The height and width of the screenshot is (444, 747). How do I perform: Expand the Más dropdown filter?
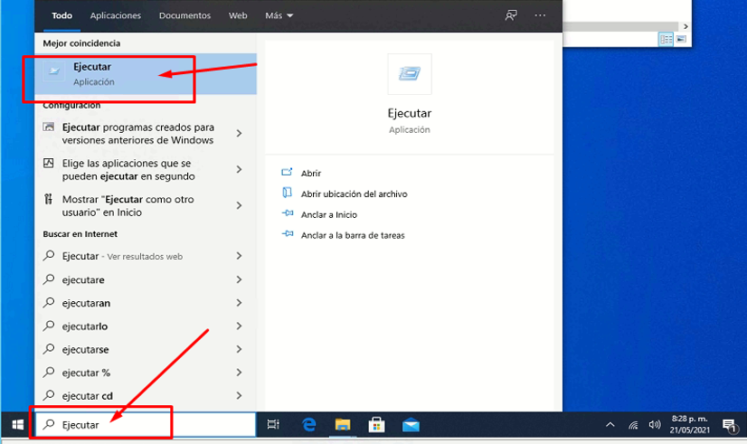[x=279, y=15]
